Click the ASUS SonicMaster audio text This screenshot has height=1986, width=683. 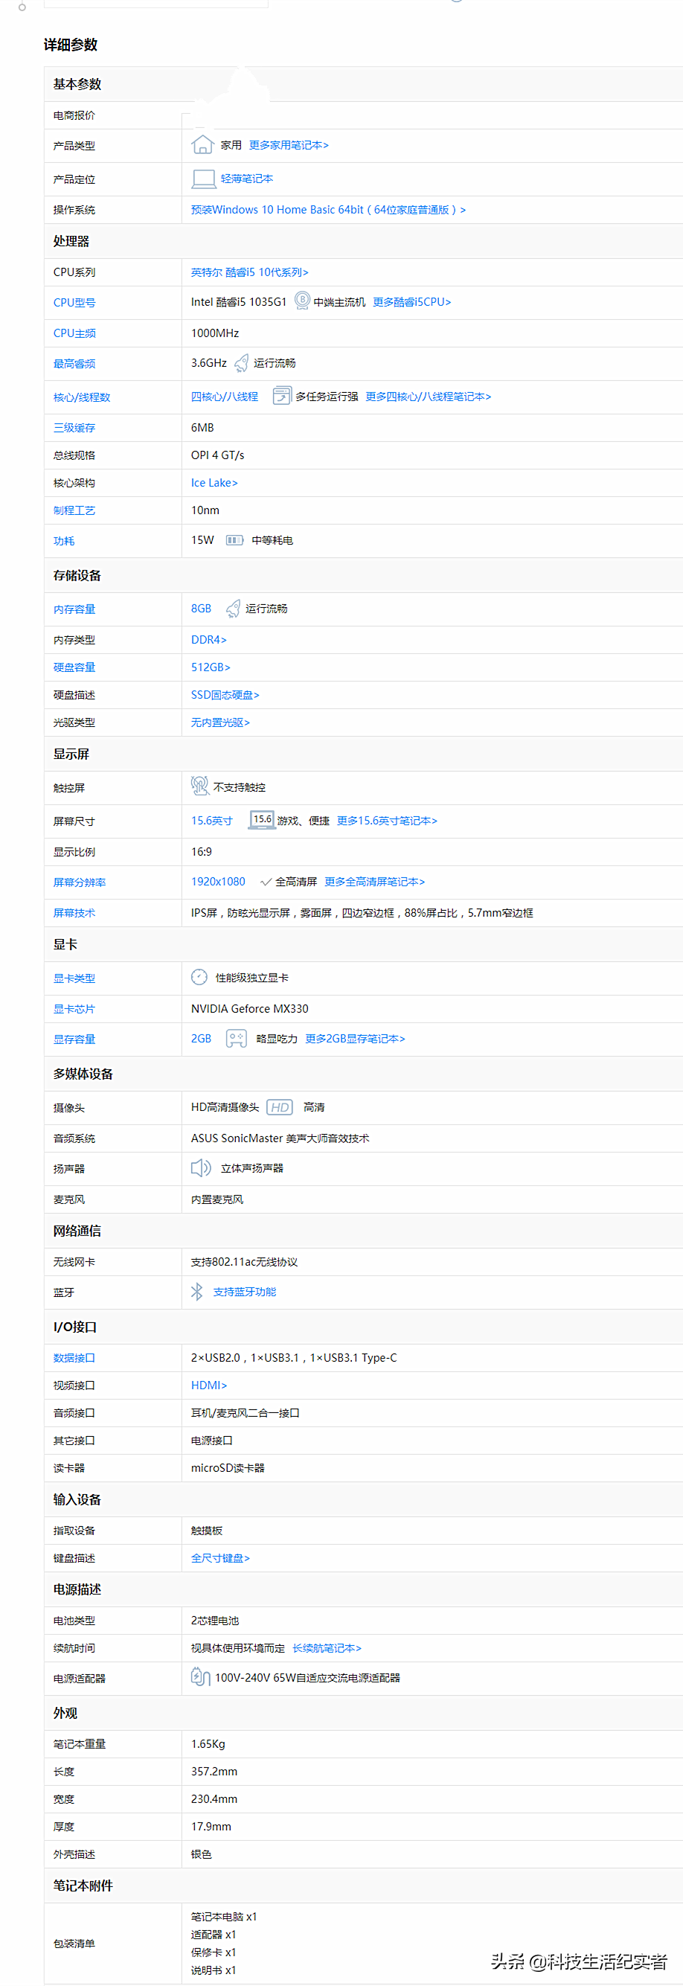(x=280, y=1138)
